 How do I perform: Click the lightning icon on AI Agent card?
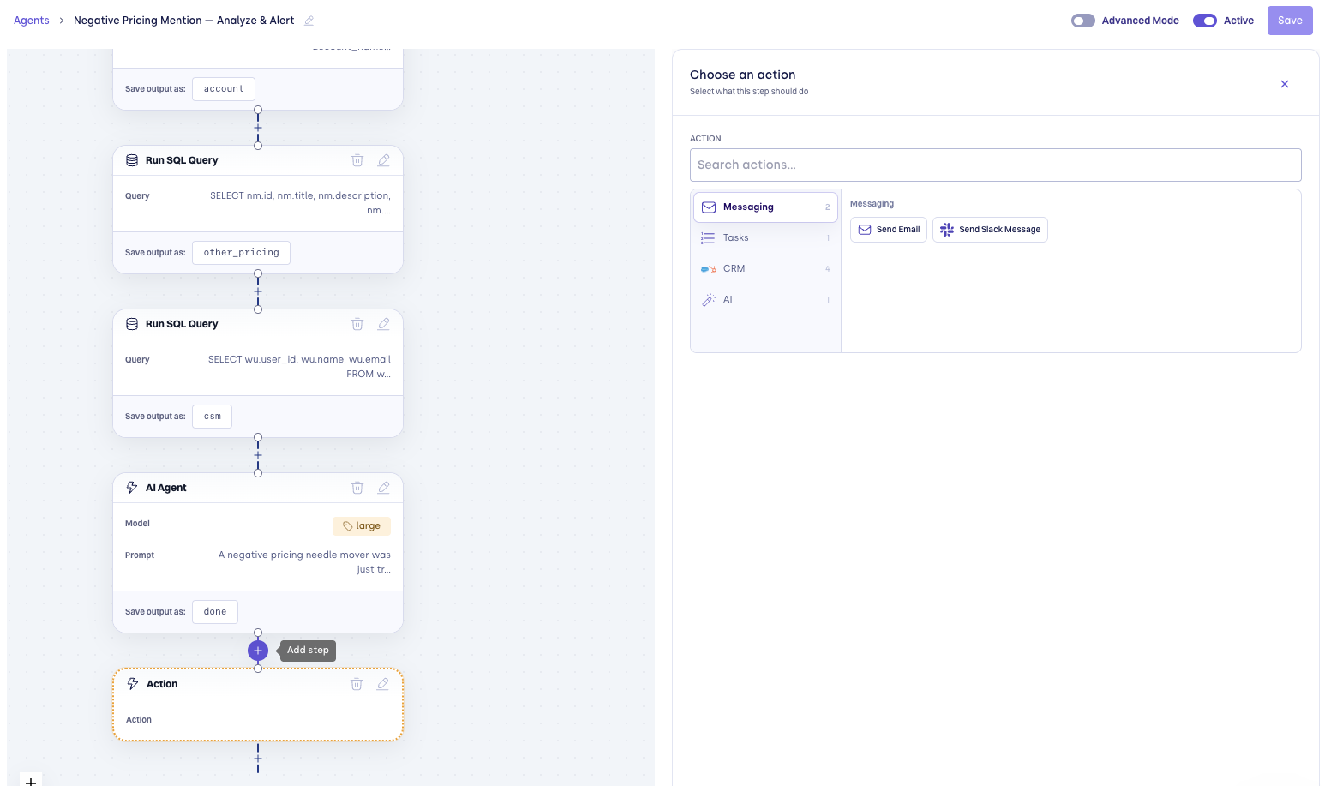[x=132, y=488]
